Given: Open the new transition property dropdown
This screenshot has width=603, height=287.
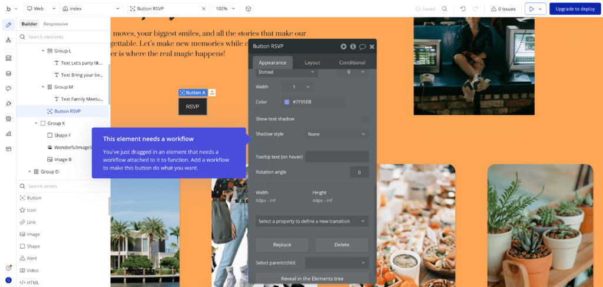Looking at the screenshot, I should (x=312, y=221).
